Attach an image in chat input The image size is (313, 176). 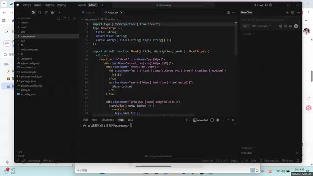pyautogui.click(x=290, y=26)
